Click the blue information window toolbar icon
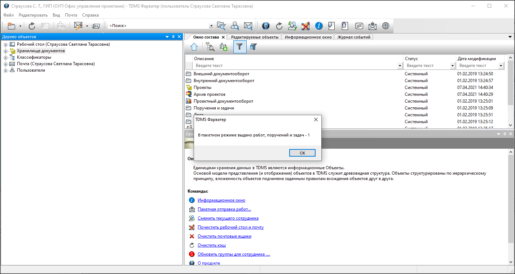Viewport: 515px width, 274px height. [319, 26]
